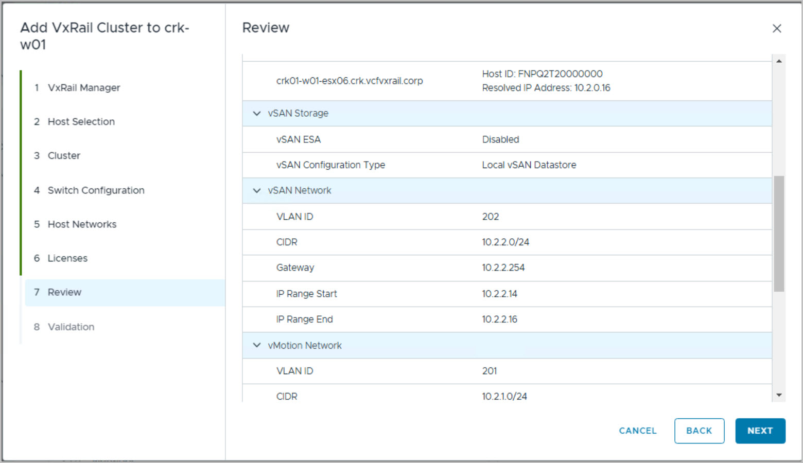
Task: Click the scroll down arrow
Action: pos(779,395)
